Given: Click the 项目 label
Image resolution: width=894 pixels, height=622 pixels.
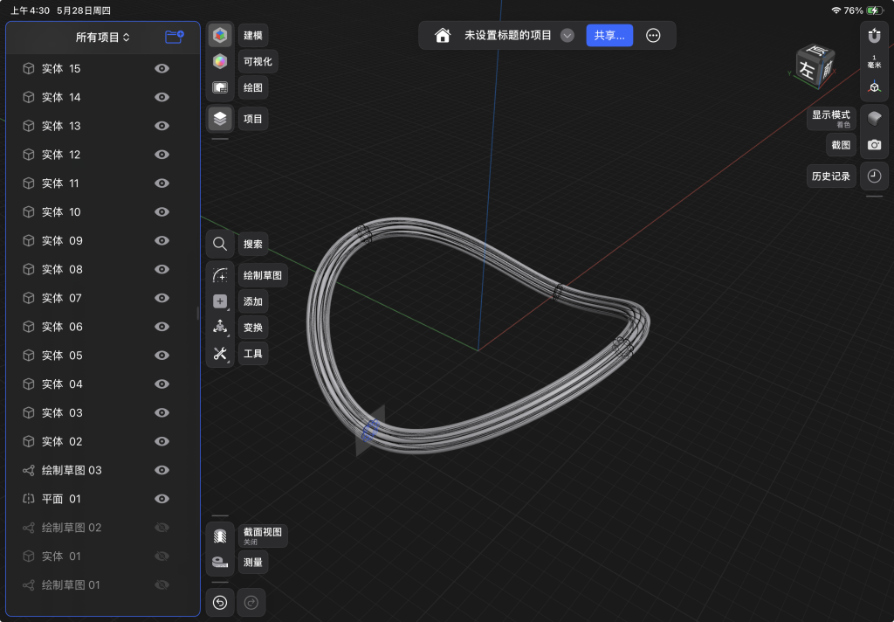Looking at the screenshot, I should [x=253, y=119].
